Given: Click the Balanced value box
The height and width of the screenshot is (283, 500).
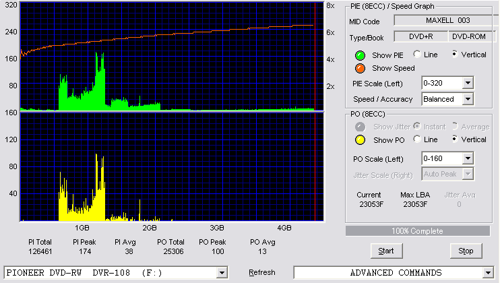Looking at the screenshot, I should (442, 99).
